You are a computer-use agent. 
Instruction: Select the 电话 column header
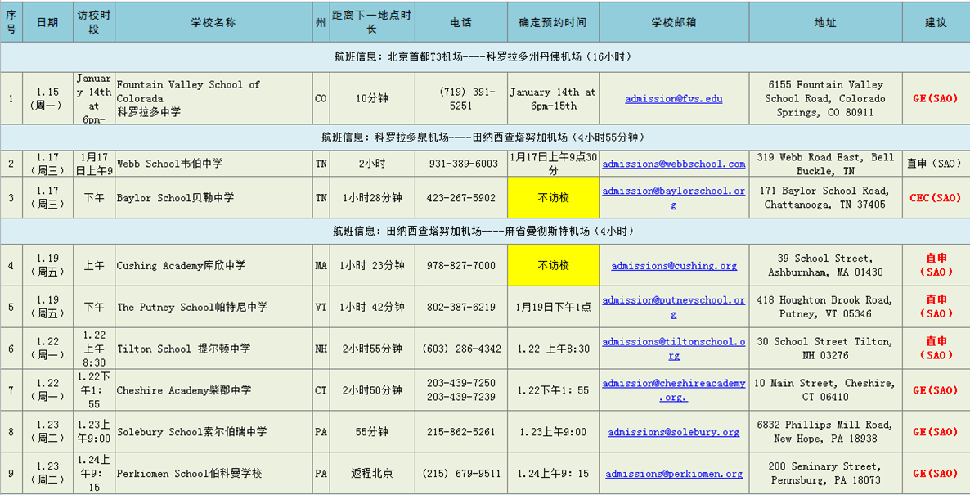[461, 22]
